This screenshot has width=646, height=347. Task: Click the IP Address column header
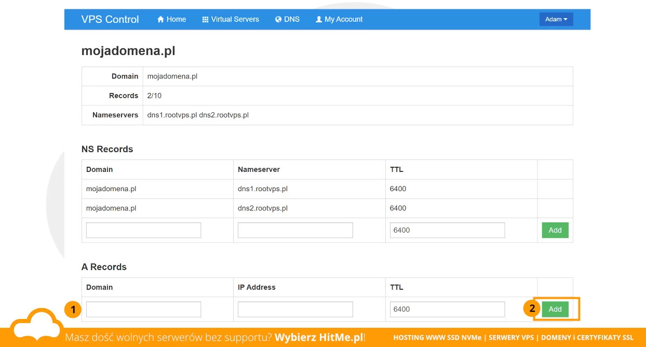257,287
